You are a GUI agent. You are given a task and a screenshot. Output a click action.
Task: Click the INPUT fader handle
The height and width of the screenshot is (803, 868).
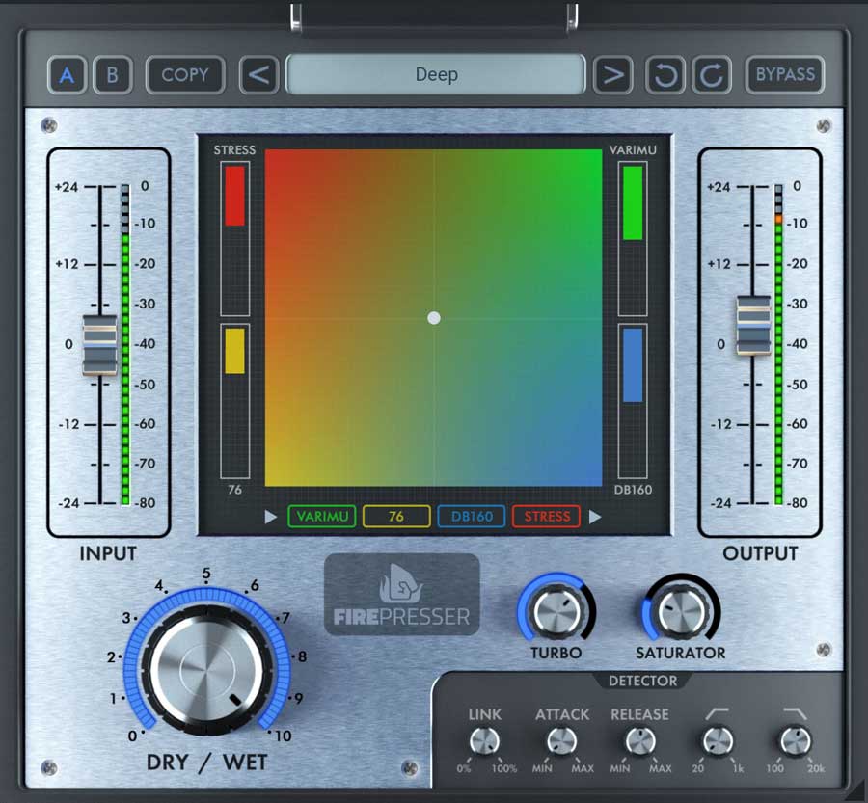click(100, 345)
